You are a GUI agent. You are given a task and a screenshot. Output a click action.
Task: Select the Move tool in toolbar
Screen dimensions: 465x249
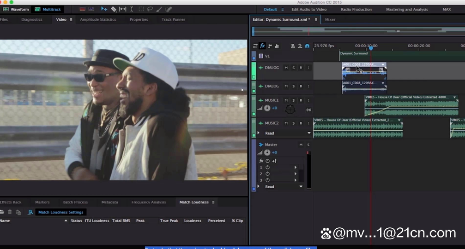[104, 9]
